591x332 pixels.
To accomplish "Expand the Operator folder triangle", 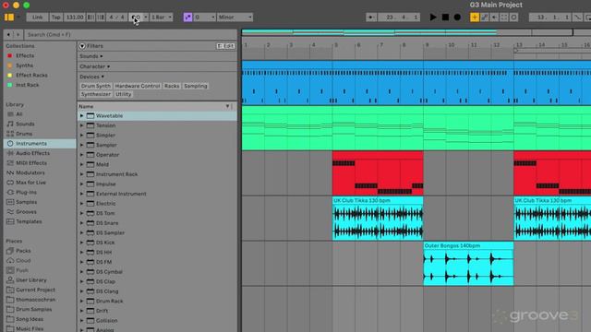I will point(81,155).
